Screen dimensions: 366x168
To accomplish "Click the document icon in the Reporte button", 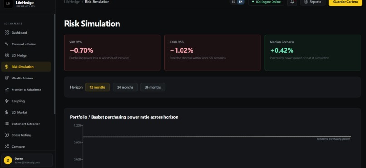I will (306, 2).
